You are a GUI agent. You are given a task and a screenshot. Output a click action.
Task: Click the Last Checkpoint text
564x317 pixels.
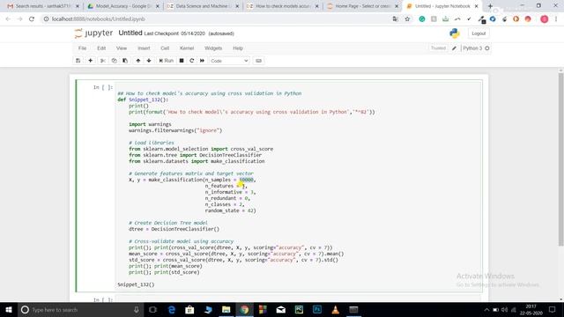pos(174,33)
